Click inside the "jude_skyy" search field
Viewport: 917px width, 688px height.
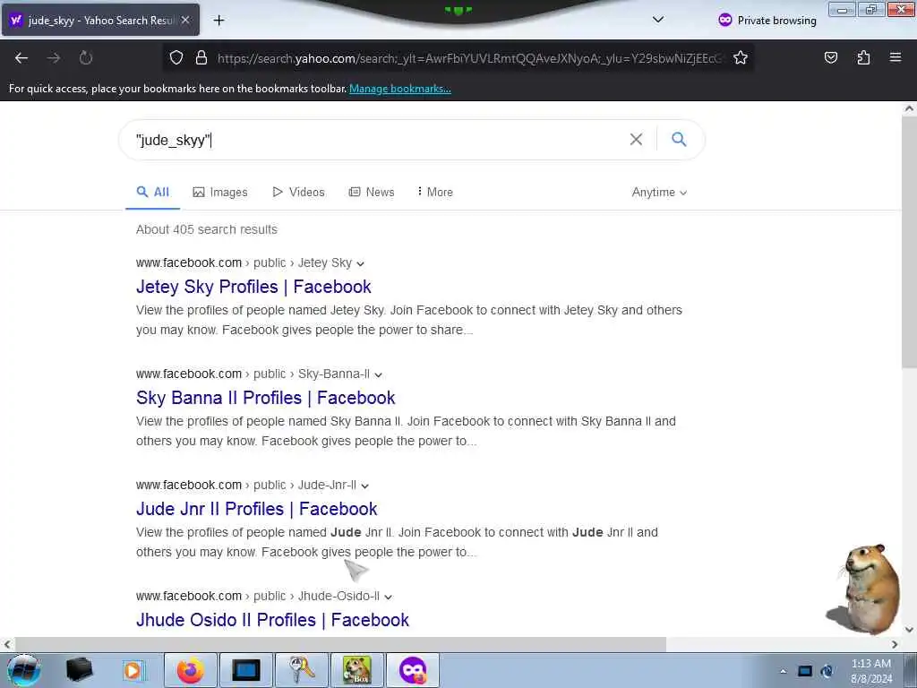(374, 141)
